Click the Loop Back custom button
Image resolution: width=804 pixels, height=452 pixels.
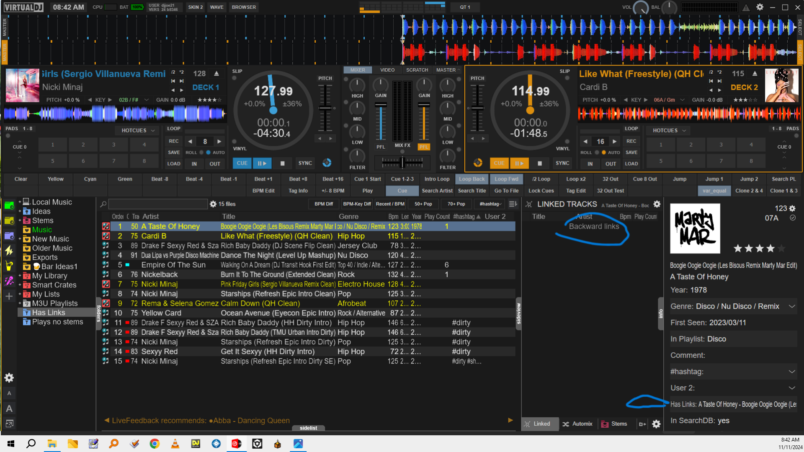(472, 179)
